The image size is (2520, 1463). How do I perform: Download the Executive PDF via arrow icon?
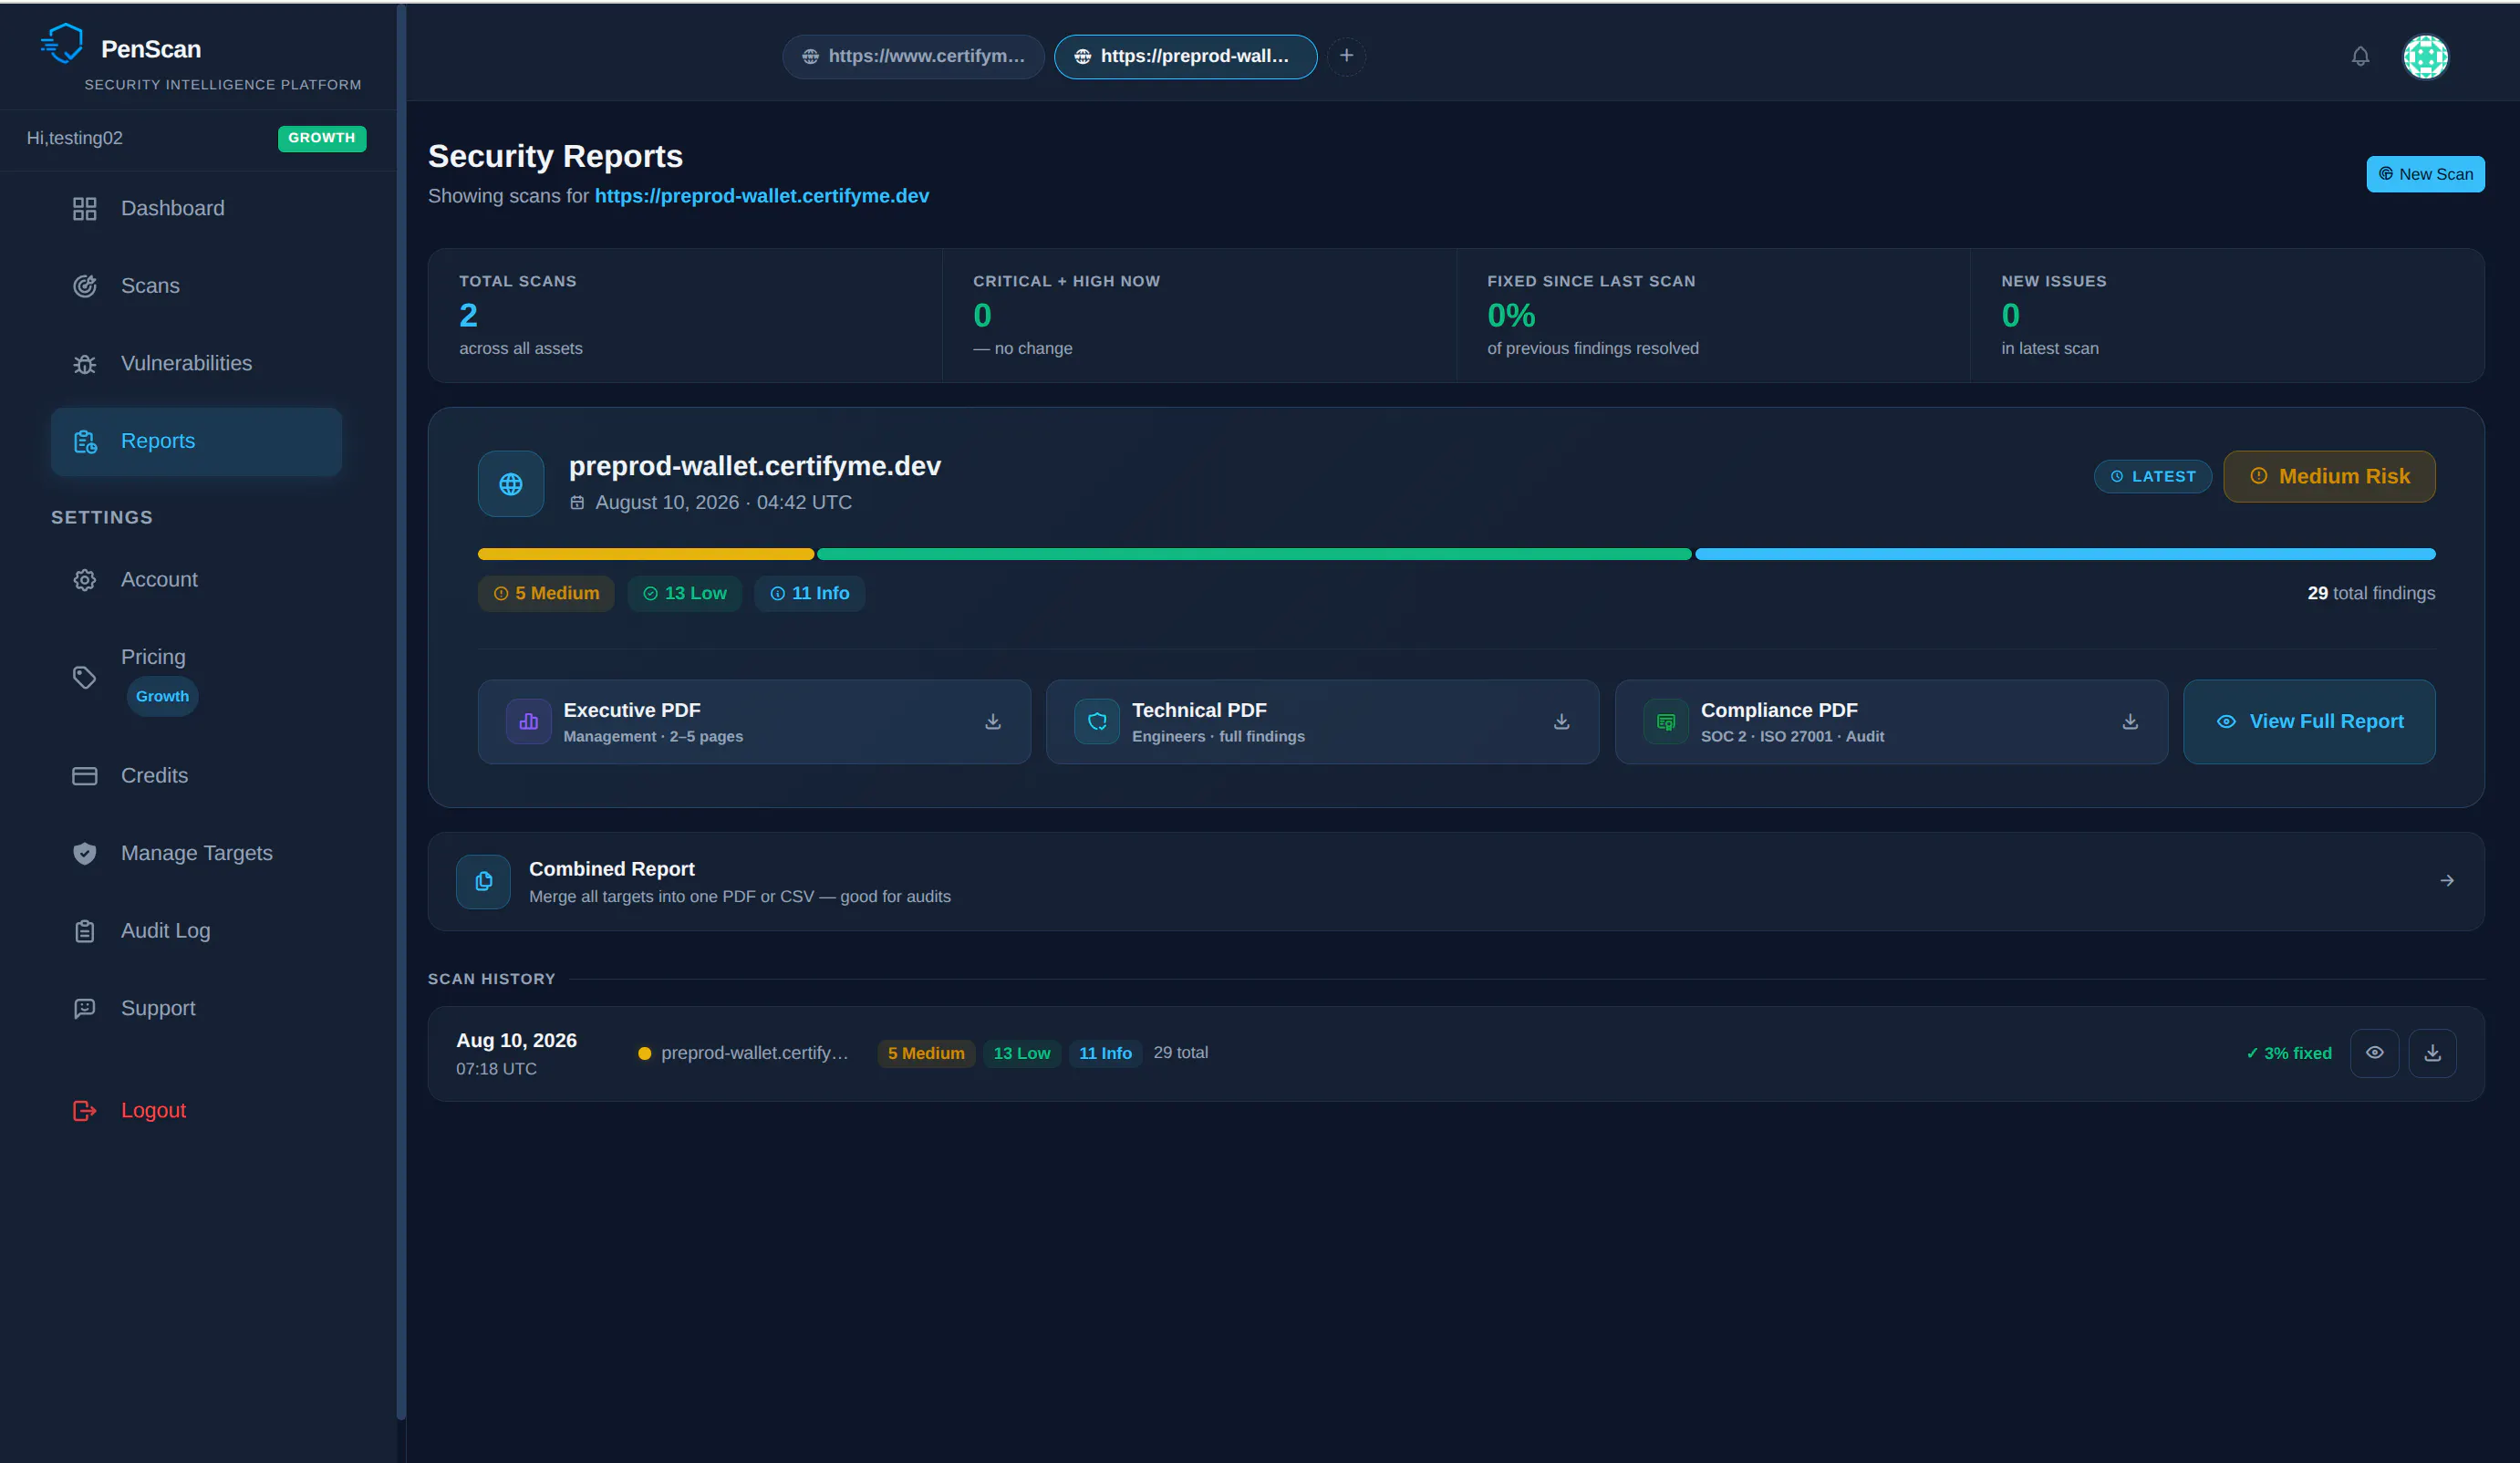point(993,721)
